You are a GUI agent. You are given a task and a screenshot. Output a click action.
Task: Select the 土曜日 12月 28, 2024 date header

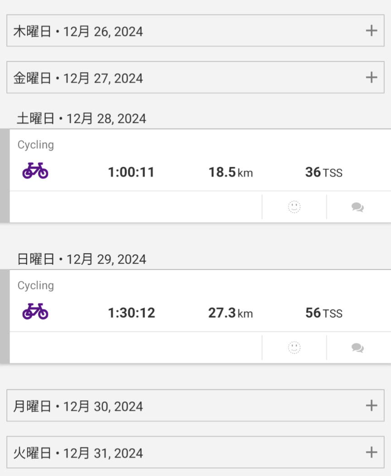tap(82, 119)
